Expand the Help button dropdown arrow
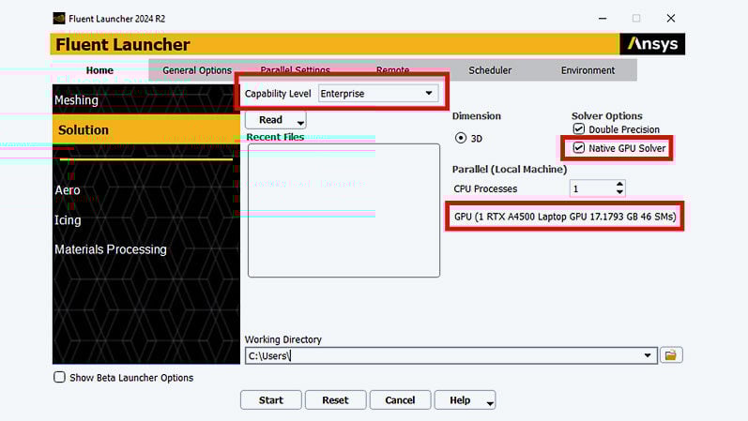The width and height of the screenshot is (748, 421). pyautogui.click(x=488, y=401)
